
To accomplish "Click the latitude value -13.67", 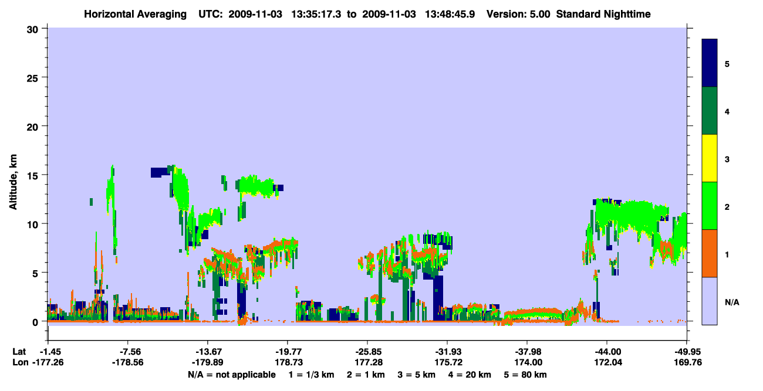I will click(208, 352).
